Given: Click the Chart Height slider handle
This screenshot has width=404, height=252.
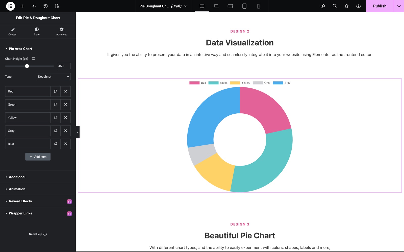Looking at the screenshot, I should pyautogui.click(x=27, y=66).
